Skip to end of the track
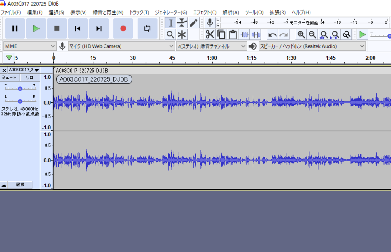The image size is (391, 252). tap(99, 28)
